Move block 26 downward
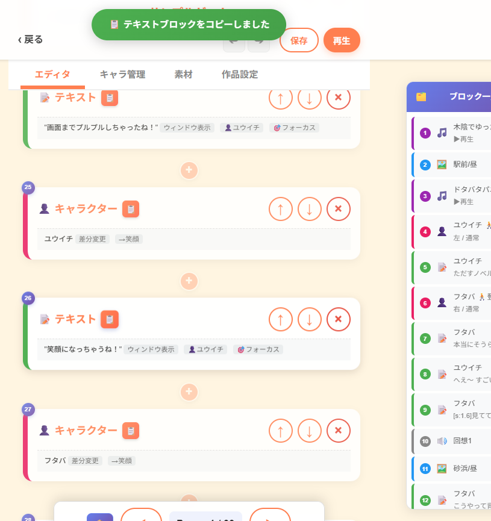This screenshot has width=491, height=521. click(310, 319)
